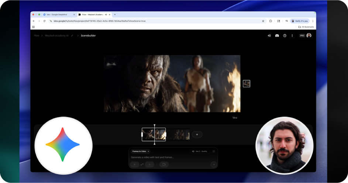Open the All Bookmarks folder
This screenshot has width=348, height=183.
306,27
